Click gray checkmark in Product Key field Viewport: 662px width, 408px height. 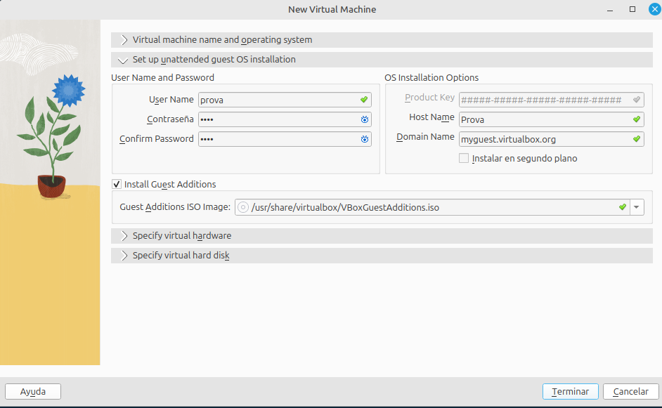point(637,100)
